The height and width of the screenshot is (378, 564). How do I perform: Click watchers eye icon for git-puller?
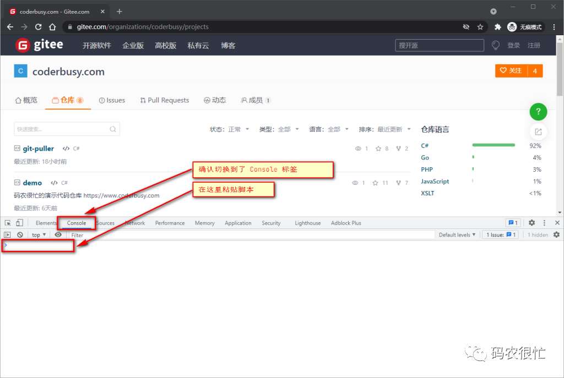tap(358, 149)
